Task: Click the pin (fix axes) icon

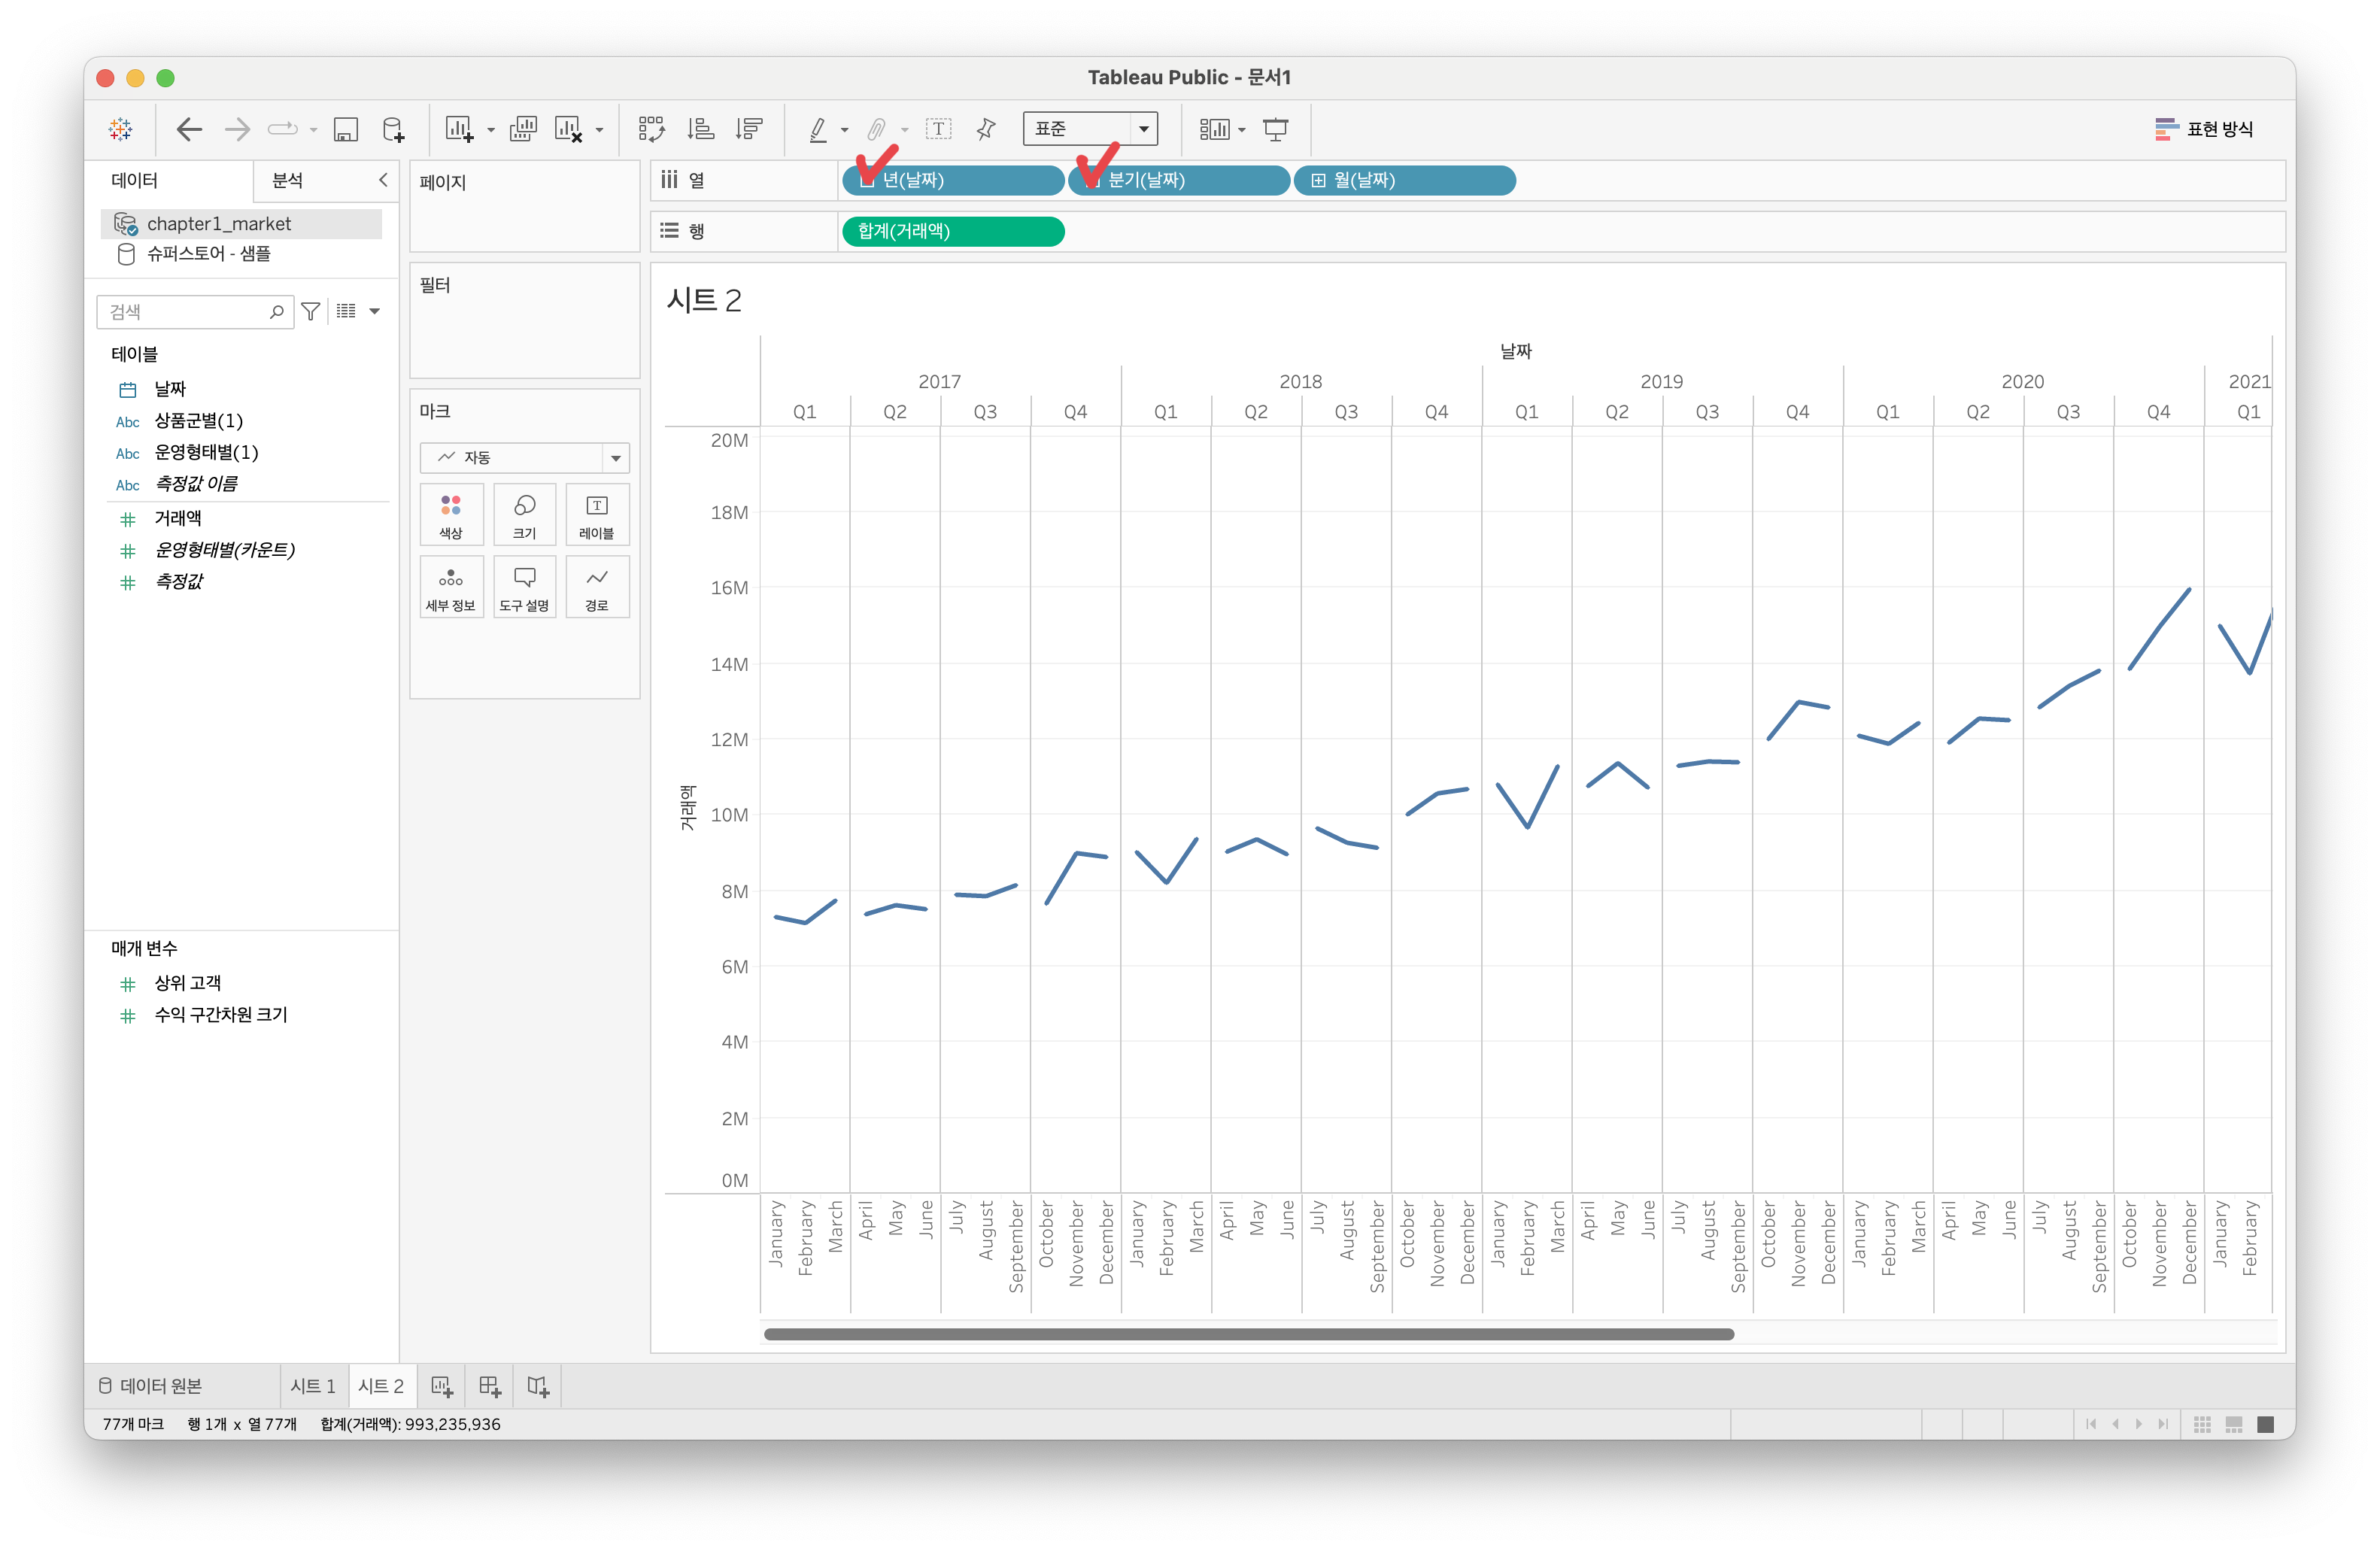Action: pyautogui.click(x=986, y=129)
